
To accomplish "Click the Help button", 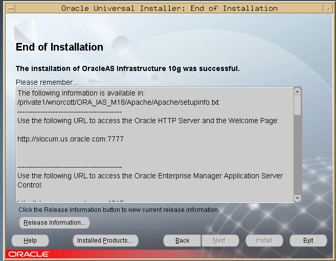I will click(x=30, y=241).
